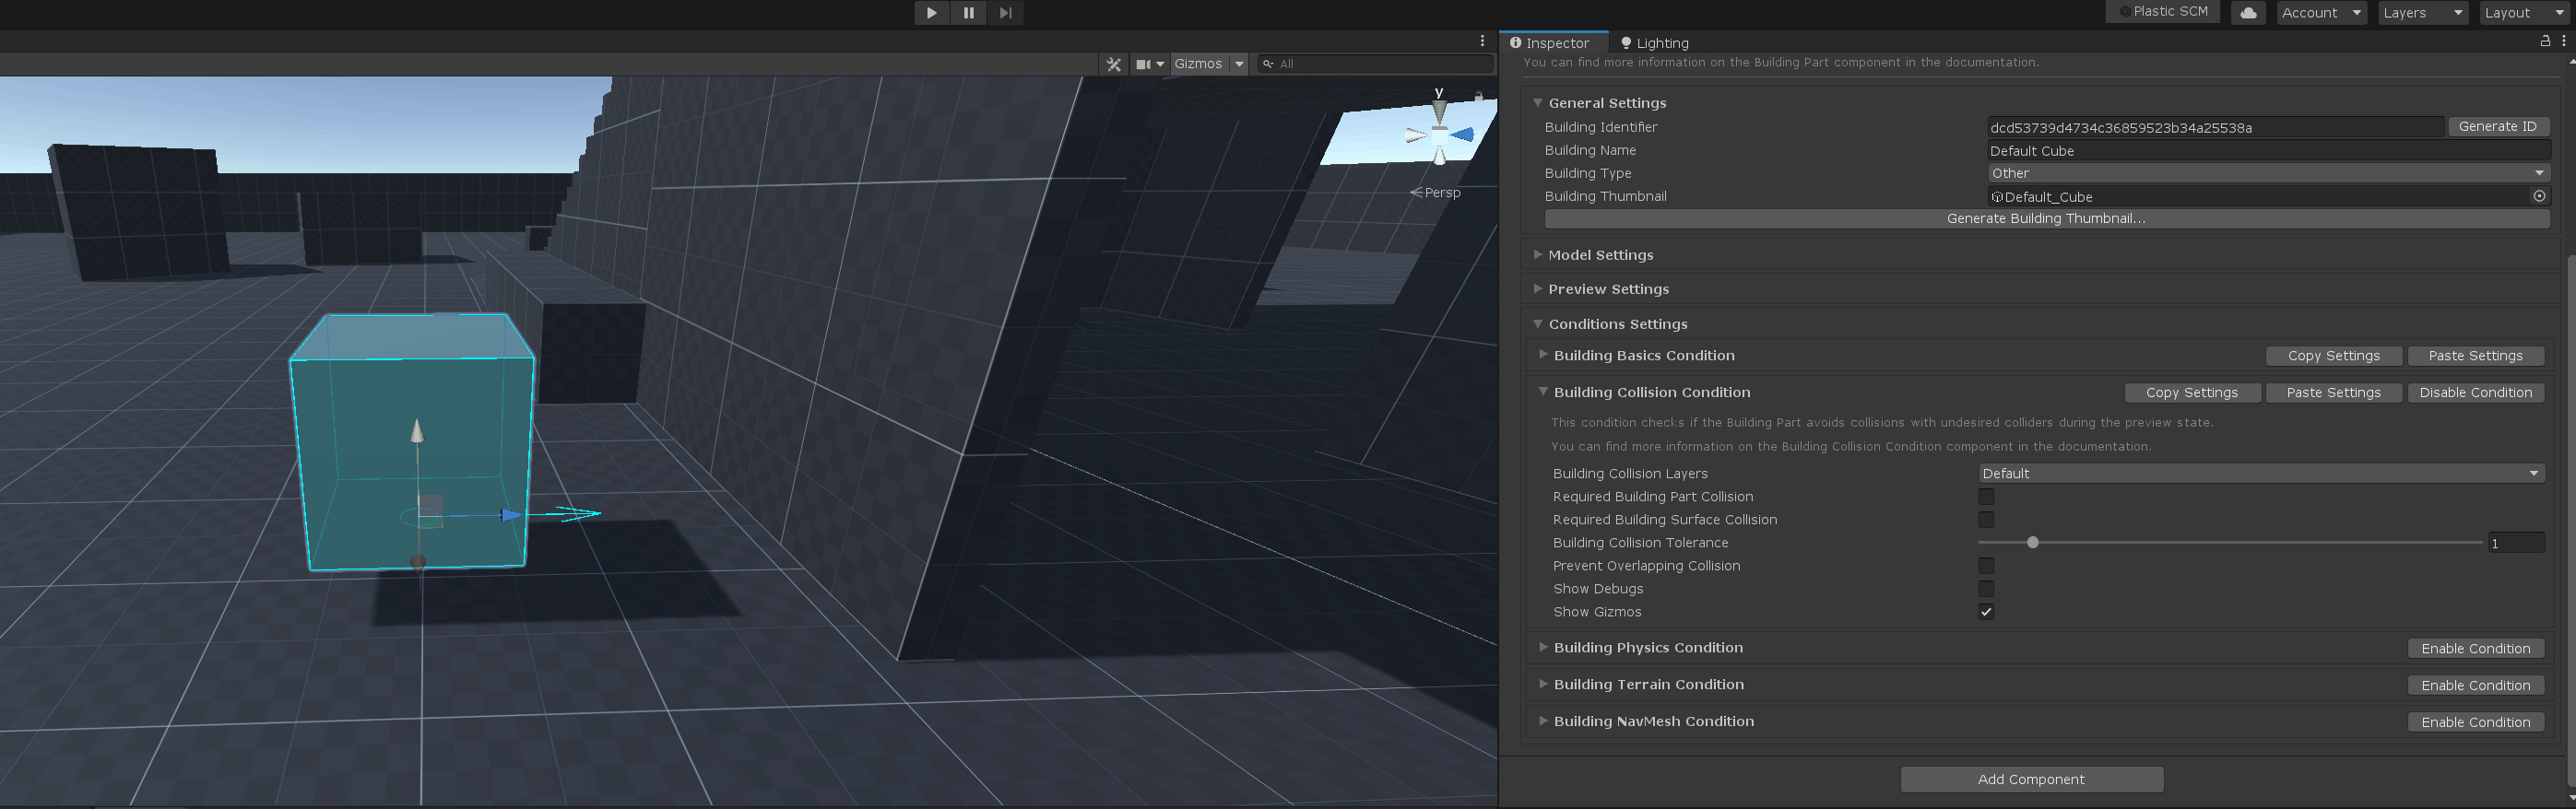This screenshot has height=809, width=2576.
Task: Click the Add Component button
Action: point(2031,779)
